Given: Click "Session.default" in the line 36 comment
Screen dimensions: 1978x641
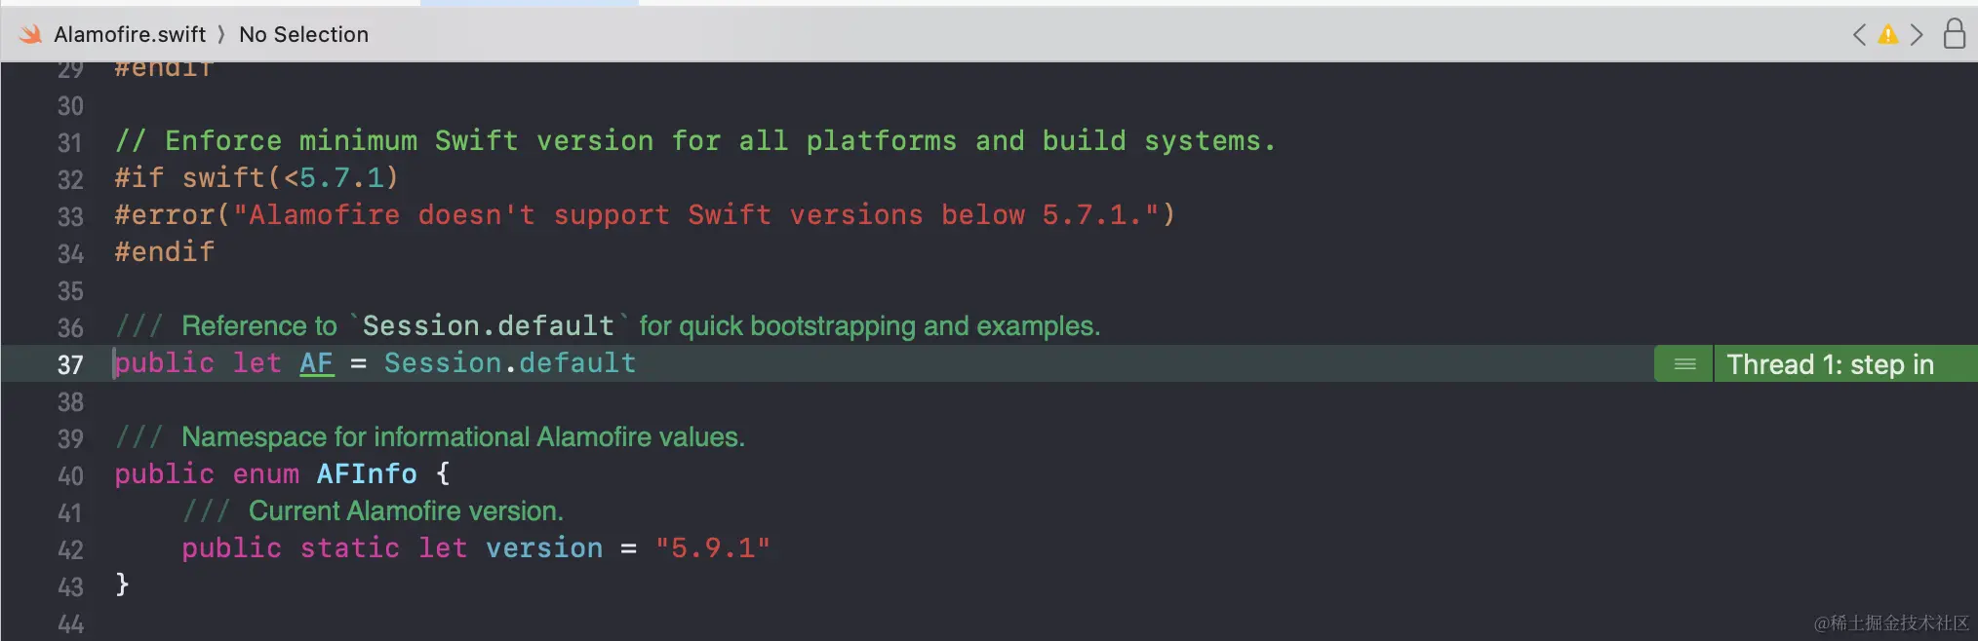Looking at the screenshot, I should click(x=488, y=326).
